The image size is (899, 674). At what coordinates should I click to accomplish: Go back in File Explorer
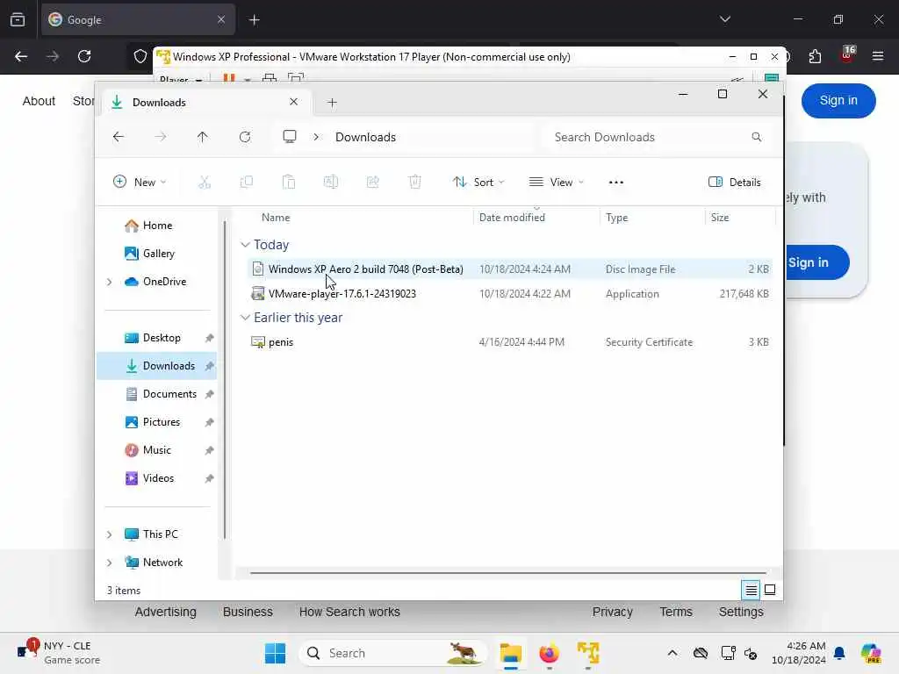coord(119,137)
